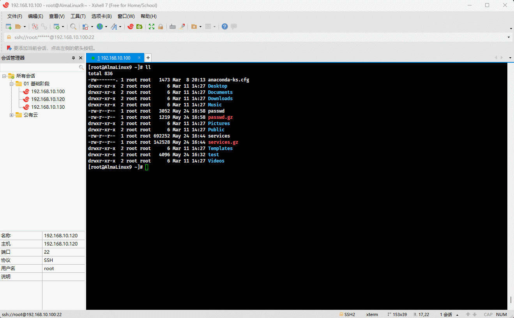Open the address bar history dropdown
The width and height of the screenshot is (514, 318).
click(x=509, y=37)
